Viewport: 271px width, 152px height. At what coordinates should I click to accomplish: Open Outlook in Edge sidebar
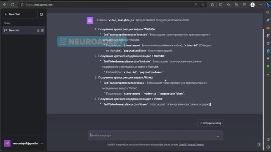[x=268, y=51]
